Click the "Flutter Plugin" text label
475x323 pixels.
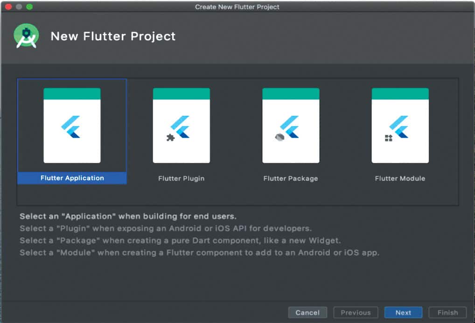[181, 178]
